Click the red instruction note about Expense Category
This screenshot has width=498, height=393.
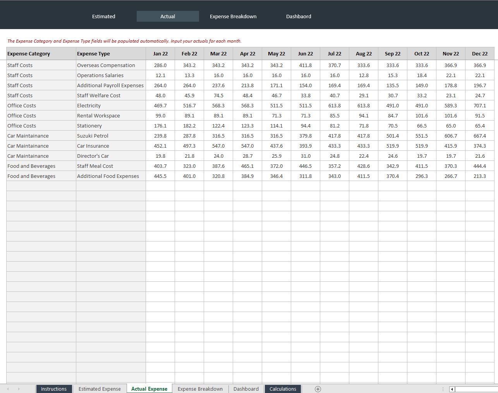pos(124,41)
